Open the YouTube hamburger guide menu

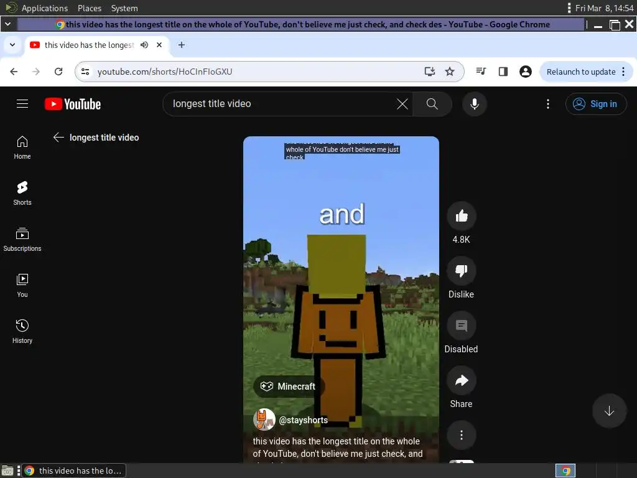click(22, 104)
